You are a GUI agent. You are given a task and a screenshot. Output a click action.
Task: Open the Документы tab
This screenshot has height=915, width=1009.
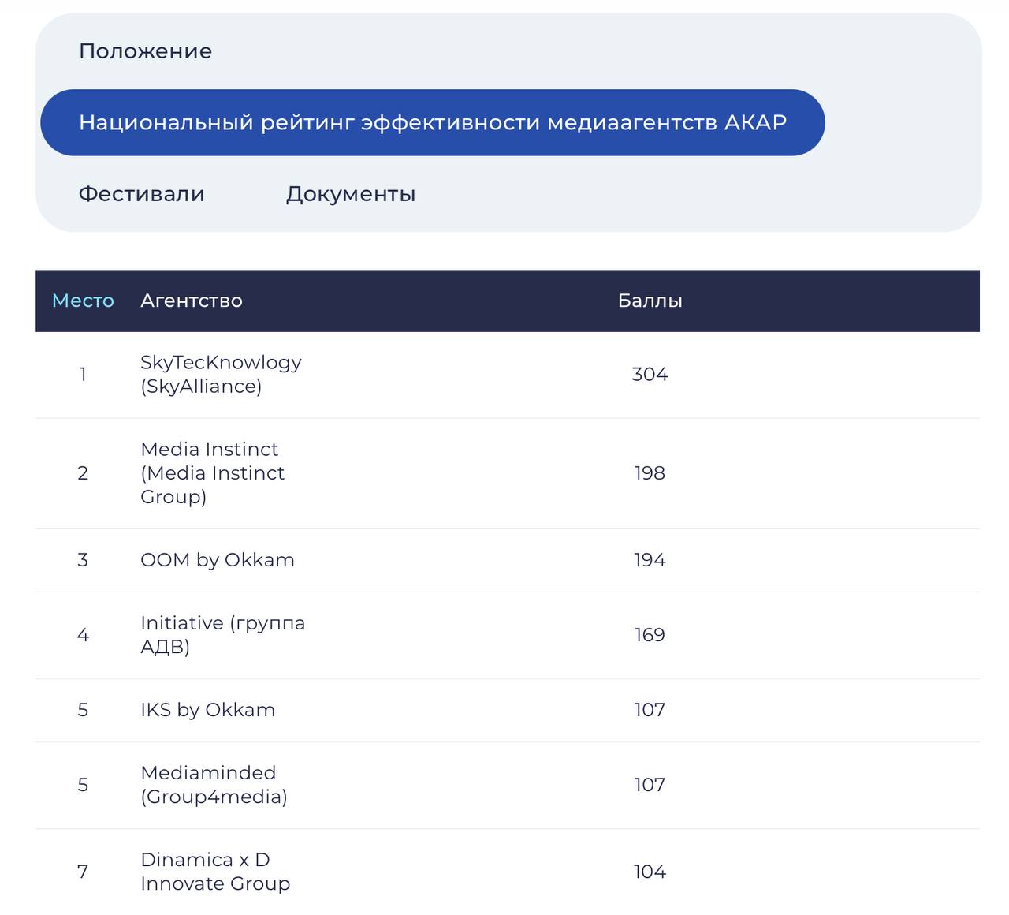(x=350, y=194)
